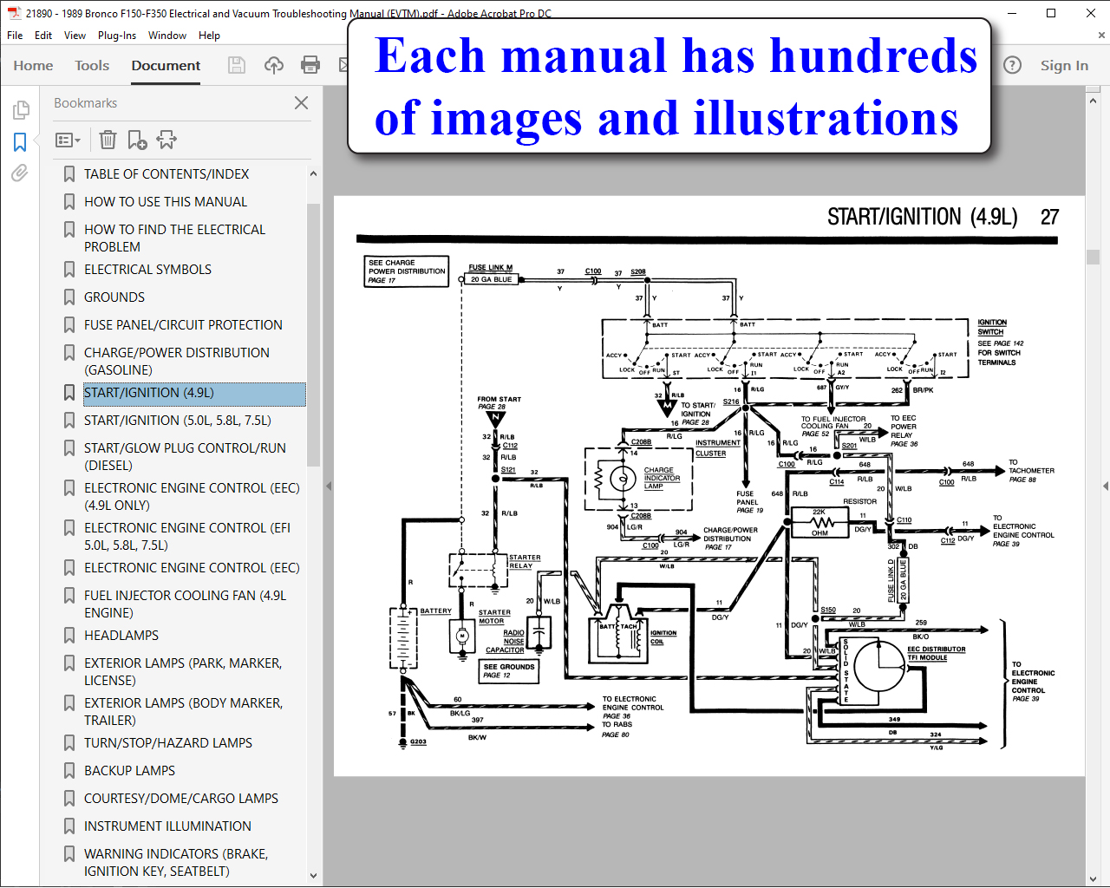Open the View menu

pyautogui.click(x=75, y=36)
